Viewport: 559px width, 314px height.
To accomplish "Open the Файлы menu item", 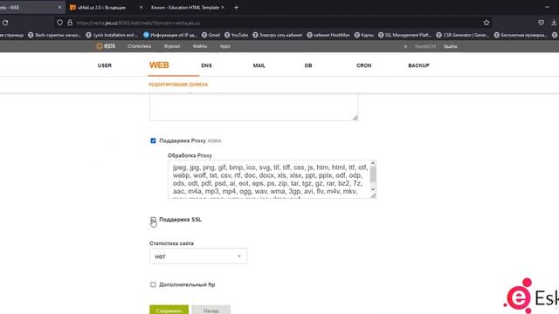I will [x=200, y=46].
